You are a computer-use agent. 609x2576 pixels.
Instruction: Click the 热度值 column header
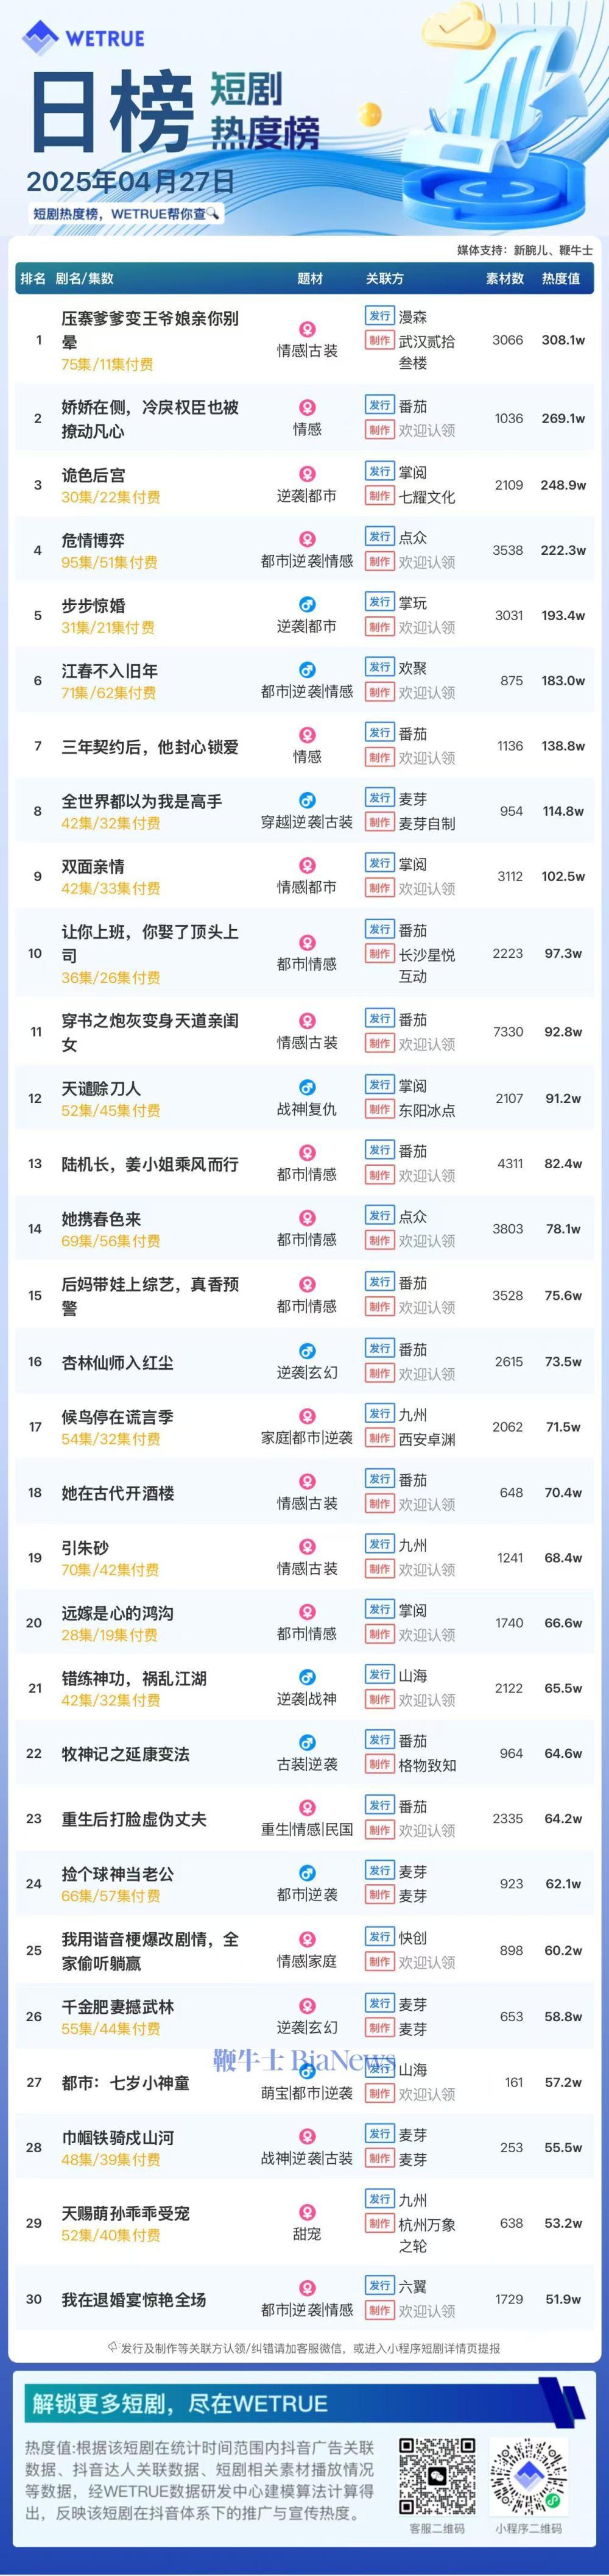[x=561, y=279]
